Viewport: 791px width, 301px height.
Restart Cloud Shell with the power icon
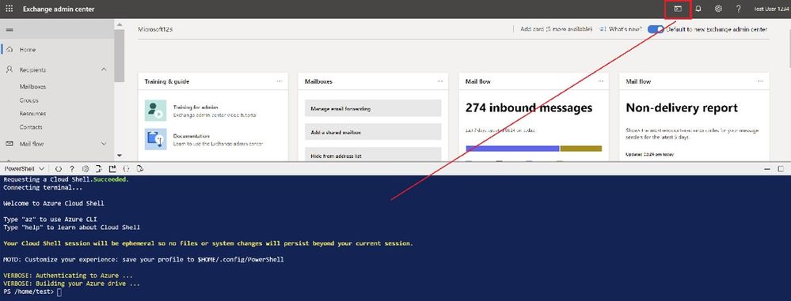(x=59, y=168)
